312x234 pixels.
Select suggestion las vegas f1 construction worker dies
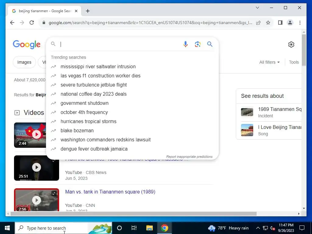(x=132, y=76)
